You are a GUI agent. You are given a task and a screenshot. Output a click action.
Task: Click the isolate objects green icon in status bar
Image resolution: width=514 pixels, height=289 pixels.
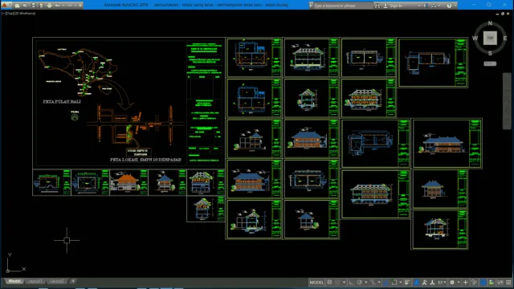(492, 283)
